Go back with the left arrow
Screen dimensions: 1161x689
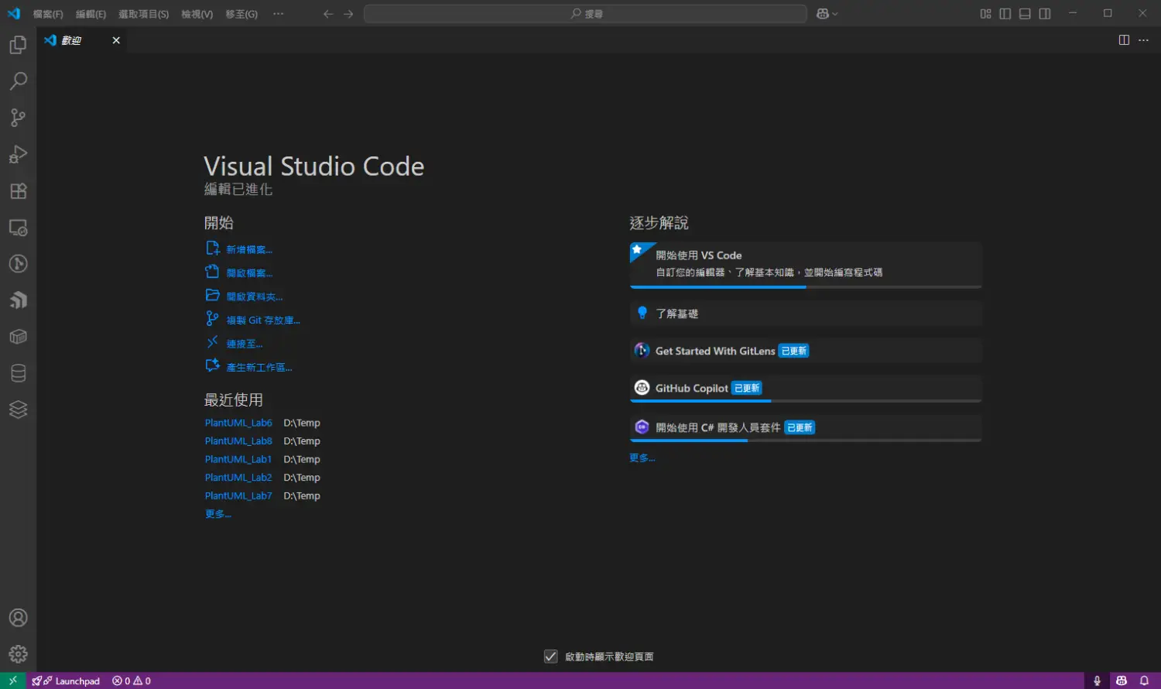(328, 14)
